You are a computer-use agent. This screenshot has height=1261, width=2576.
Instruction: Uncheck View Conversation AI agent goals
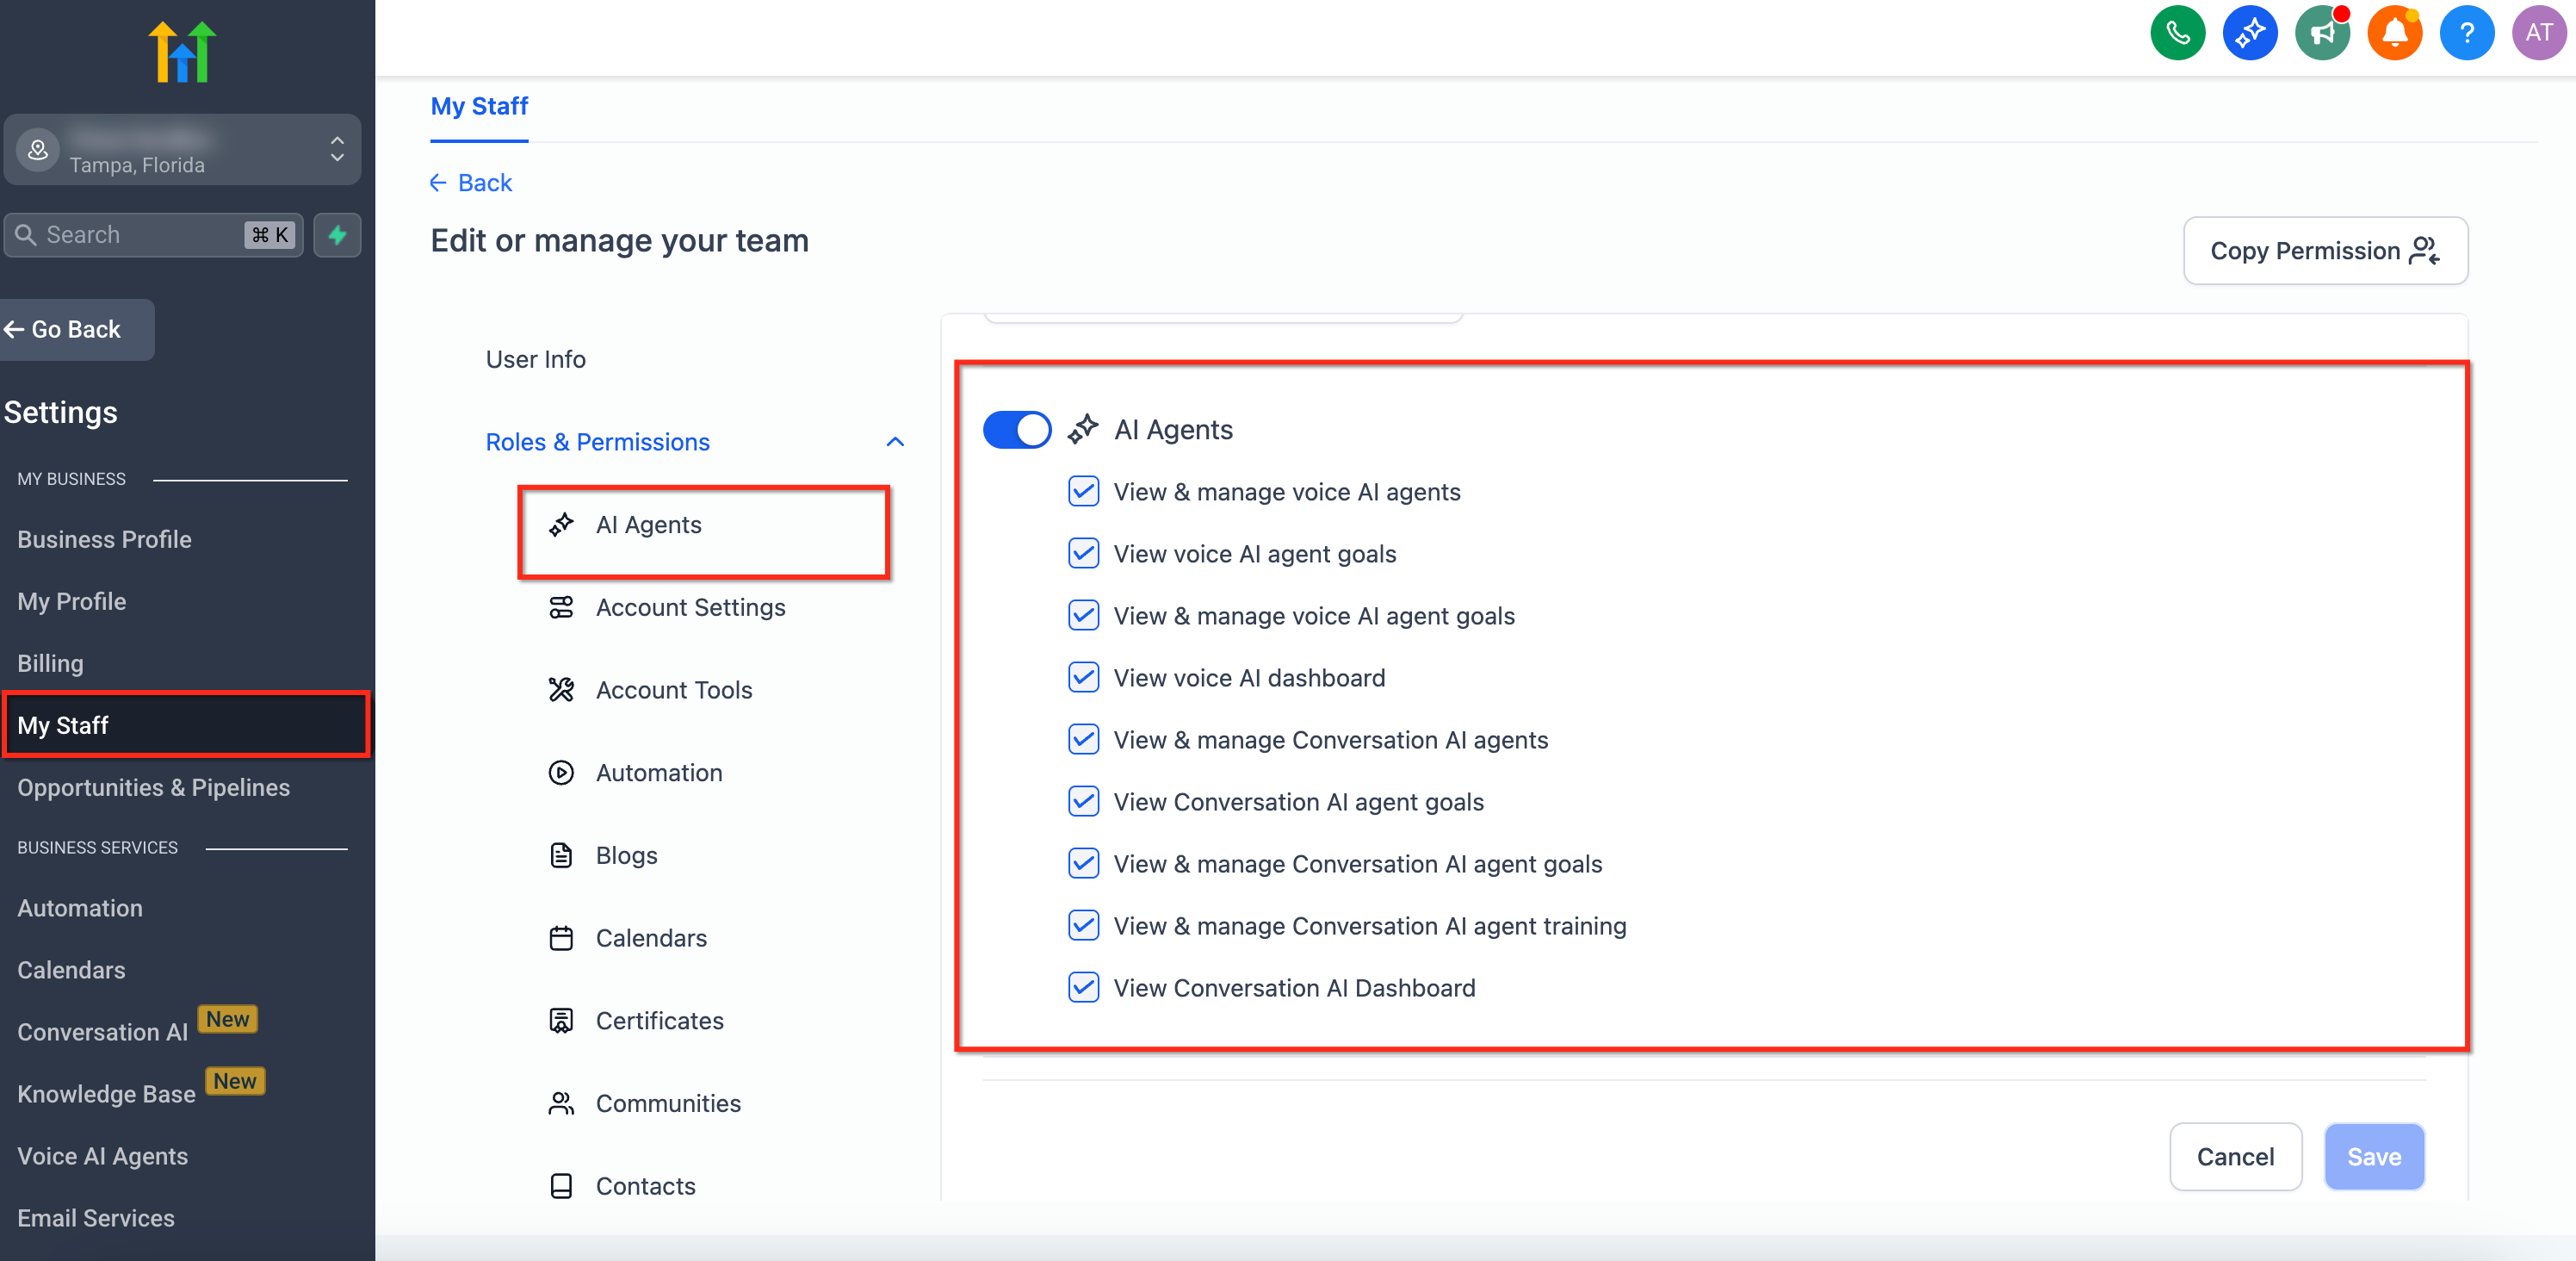point(1083,802)
